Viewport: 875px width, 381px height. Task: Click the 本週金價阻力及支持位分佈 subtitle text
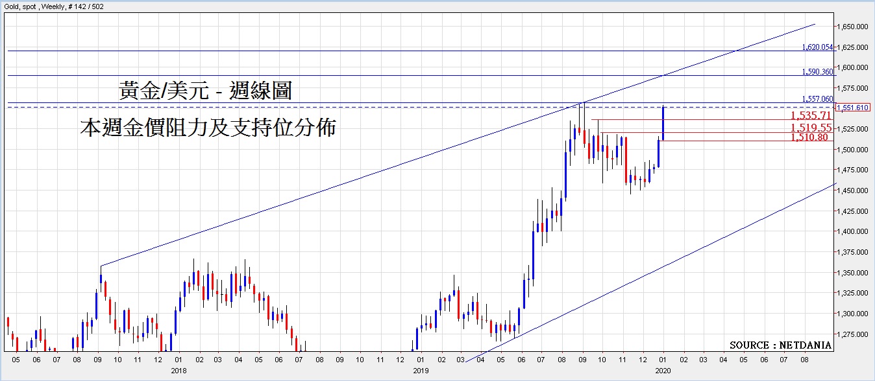point(208,128)
